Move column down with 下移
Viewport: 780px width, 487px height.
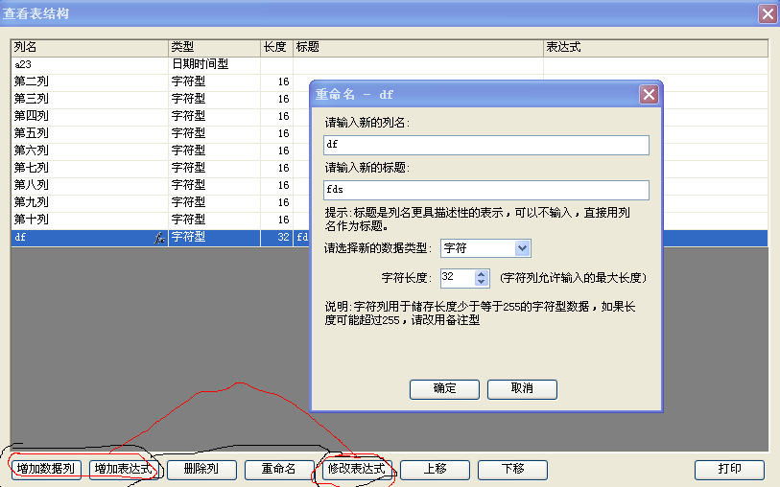tap(512, 470)
